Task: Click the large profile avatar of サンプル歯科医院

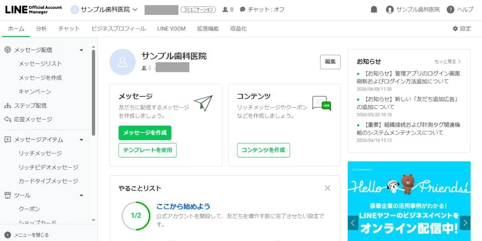Action: (x=123, y=62)
